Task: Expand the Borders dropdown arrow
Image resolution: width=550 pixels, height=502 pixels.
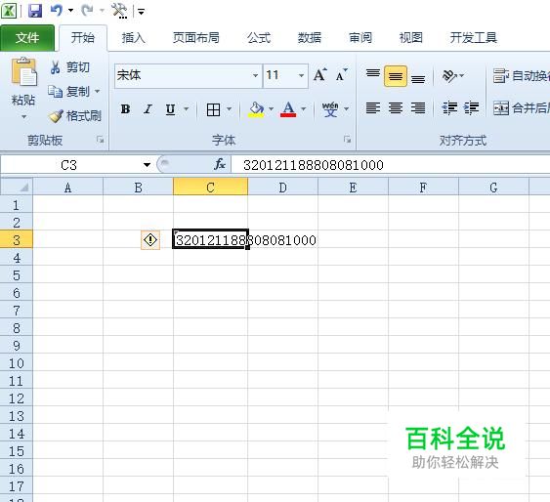Action: coord(229,109)
